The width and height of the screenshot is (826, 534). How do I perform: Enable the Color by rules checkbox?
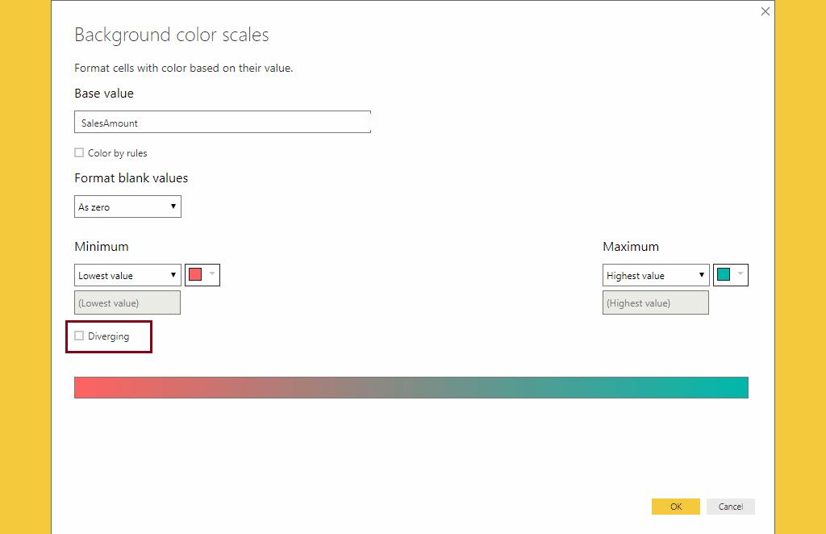pos(79,152)
